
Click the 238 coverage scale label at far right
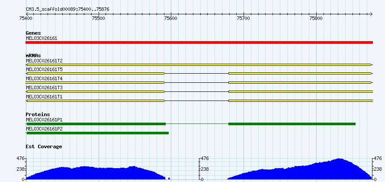coord(378,169)
